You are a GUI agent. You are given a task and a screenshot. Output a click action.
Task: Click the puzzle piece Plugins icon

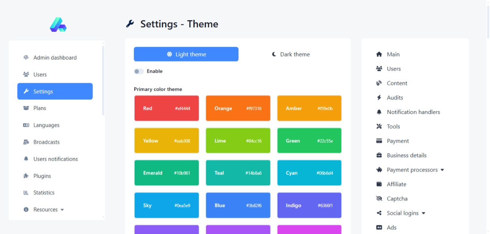click(26, 176)
